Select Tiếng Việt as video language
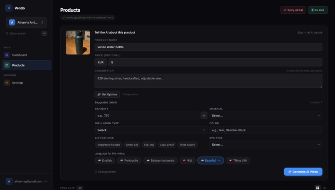The width and height of the screenshot is (335, 190). pos(238,160)
